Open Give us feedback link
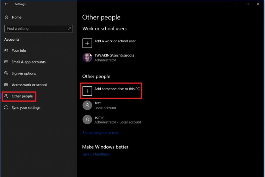The width and height of the screenshot is (265, 177). [x=96, y=154]
